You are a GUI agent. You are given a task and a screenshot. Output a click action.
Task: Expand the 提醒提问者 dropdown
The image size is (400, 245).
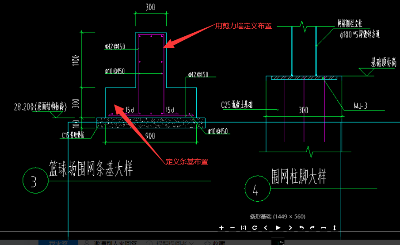point(170,243)
